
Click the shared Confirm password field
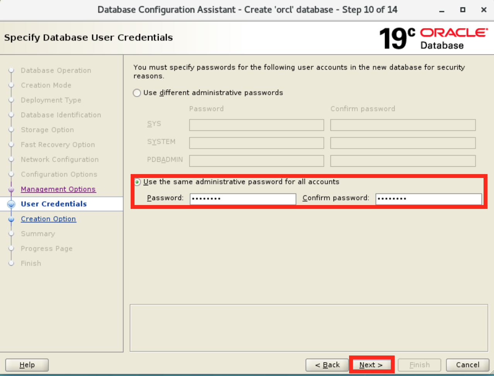click(x=429, y=199)
